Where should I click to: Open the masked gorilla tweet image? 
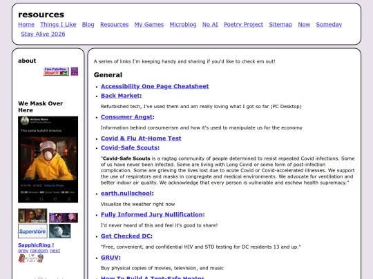pos(48,159)
